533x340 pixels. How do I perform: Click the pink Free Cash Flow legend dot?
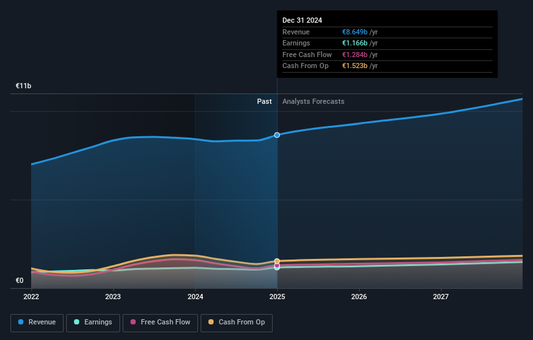pyautogui.click(x=133, y=322)
